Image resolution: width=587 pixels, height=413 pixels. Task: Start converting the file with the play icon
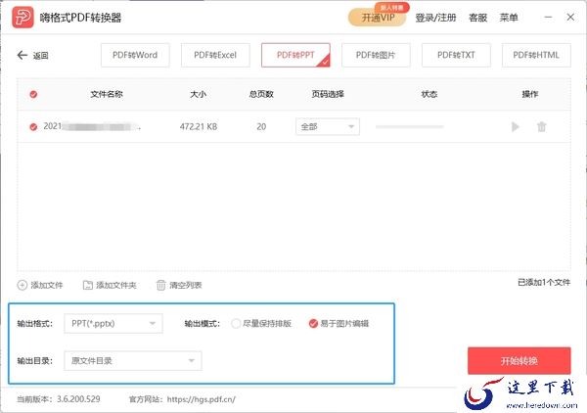(x=516, y=126)
